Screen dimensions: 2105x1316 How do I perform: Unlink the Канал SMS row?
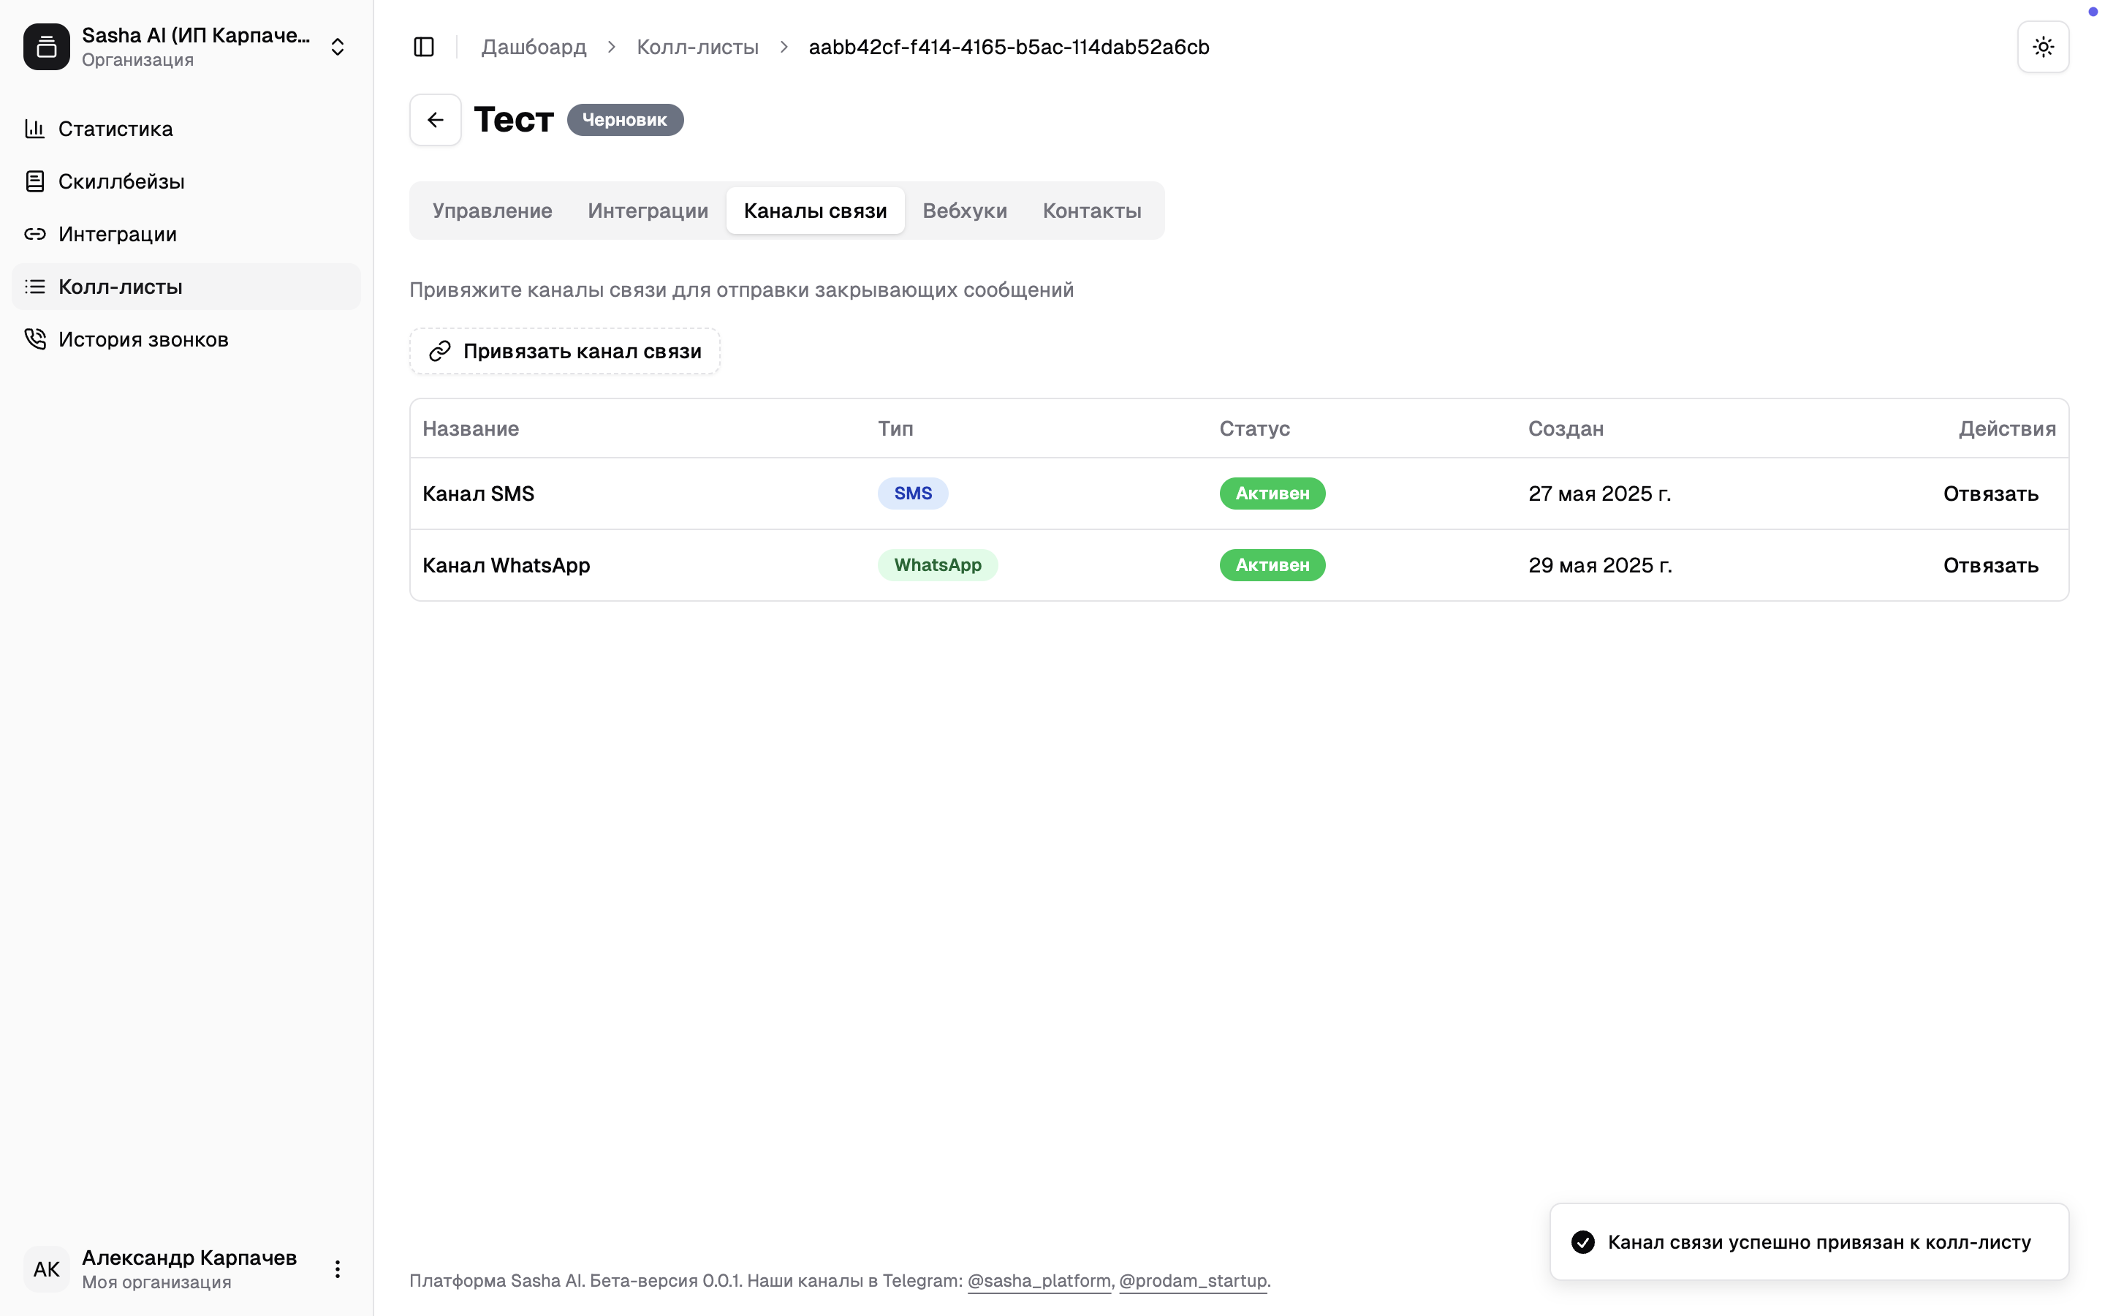(1990, 494)
